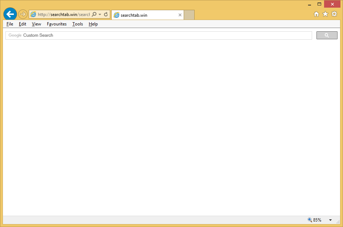Open a new blank tab
The image size is (343, 227).
(189, 15)
